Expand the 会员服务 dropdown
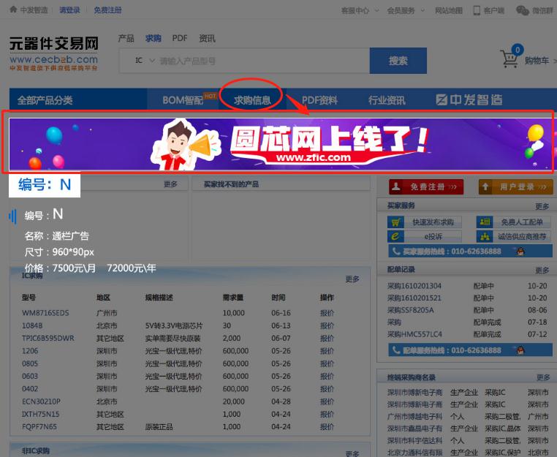This screenshot has height=457, width=557. coord(406,11)
